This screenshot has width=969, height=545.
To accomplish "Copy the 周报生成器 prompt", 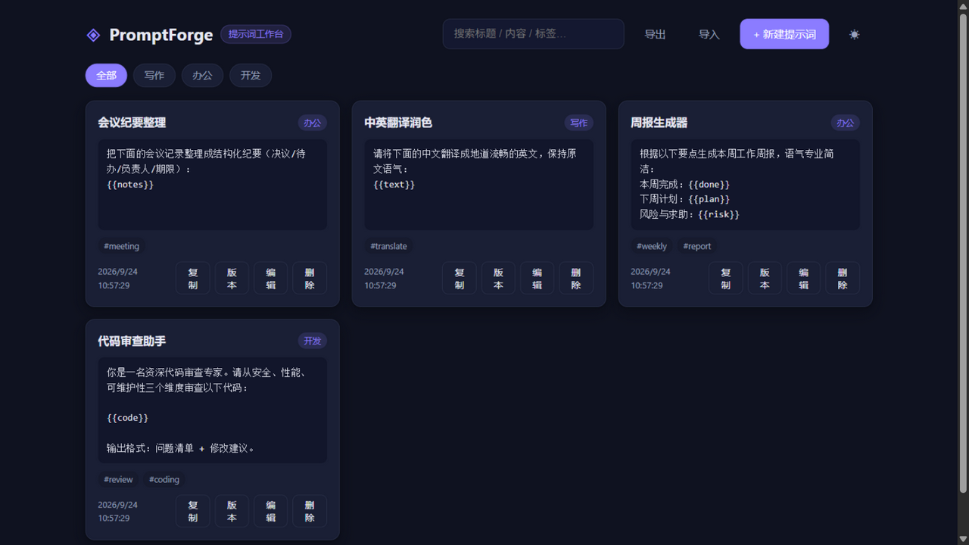I will (x=726, y=278).
